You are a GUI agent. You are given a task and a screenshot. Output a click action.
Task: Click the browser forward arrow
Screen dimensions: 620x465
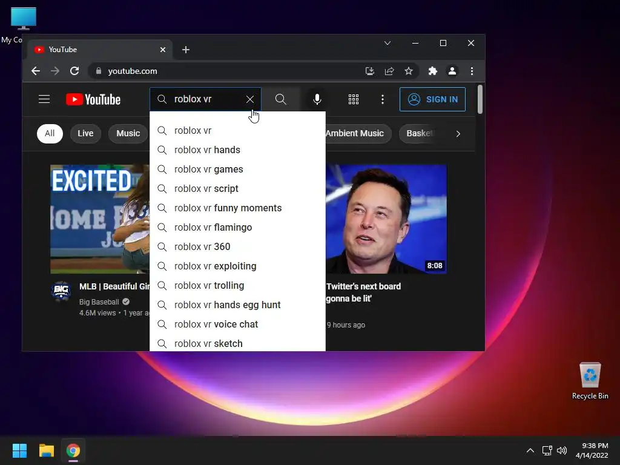pyautogui.click(x=55, y=71)
